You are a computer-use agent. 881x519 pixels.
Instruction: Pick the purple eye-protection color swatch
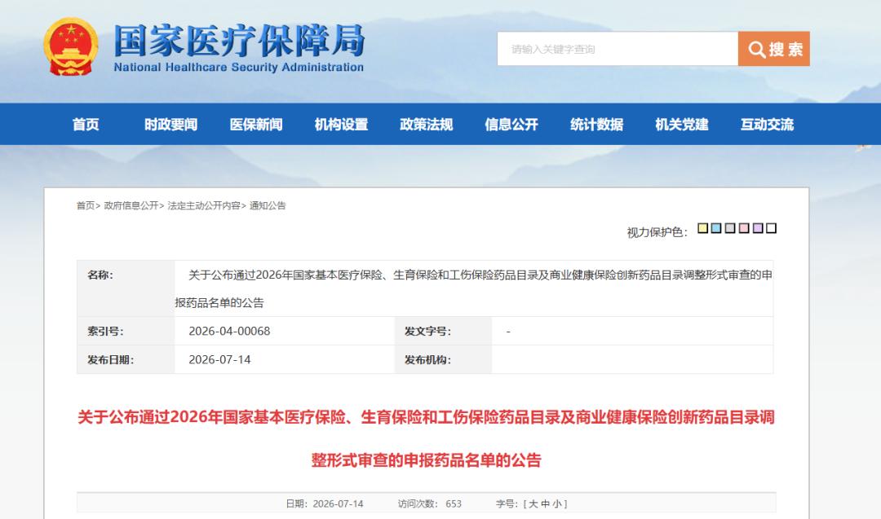pyautogui.click(x=757, y=228)
